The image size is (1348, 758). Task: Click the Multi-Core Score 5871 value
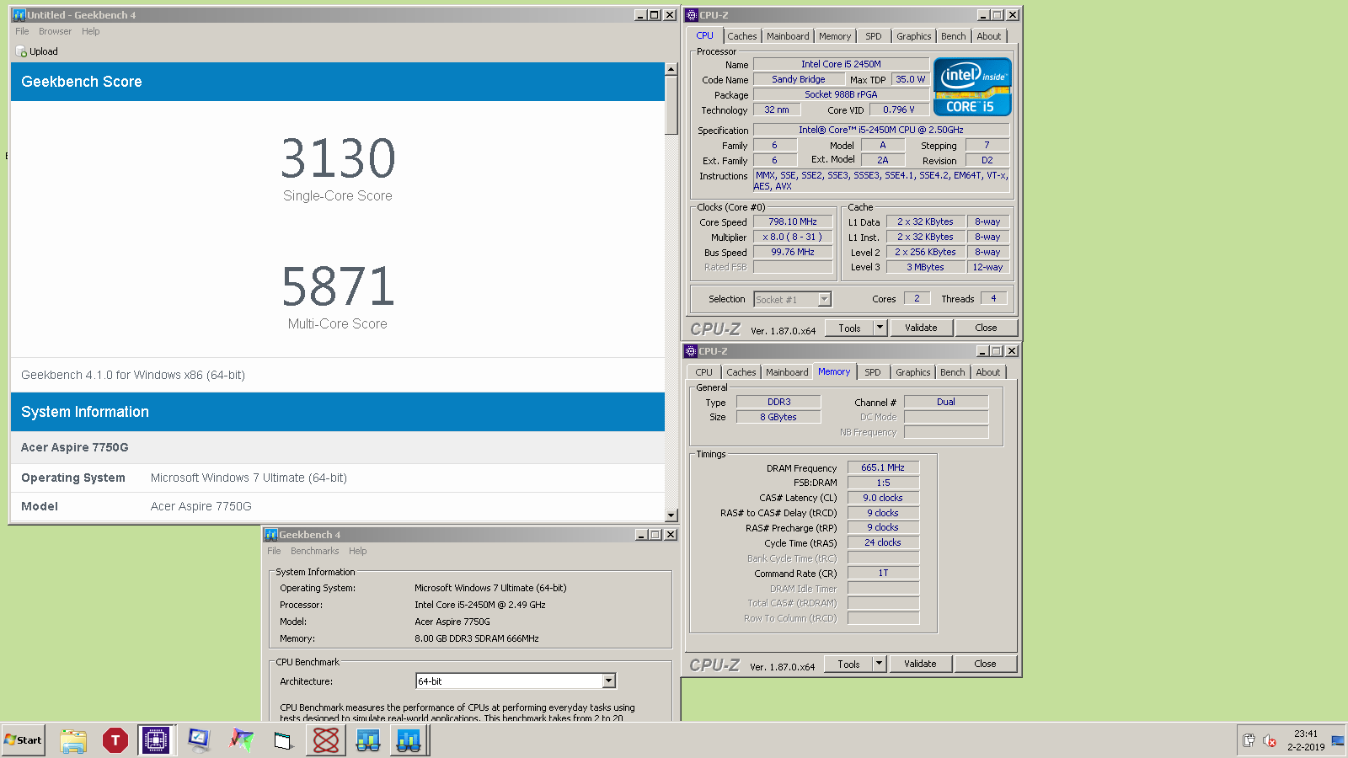[x=338, y=286]
